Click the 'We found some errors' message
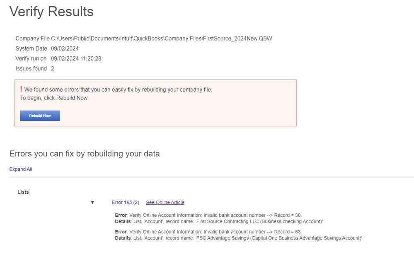This screenshot has width=414, height=269. coord(118,90)
